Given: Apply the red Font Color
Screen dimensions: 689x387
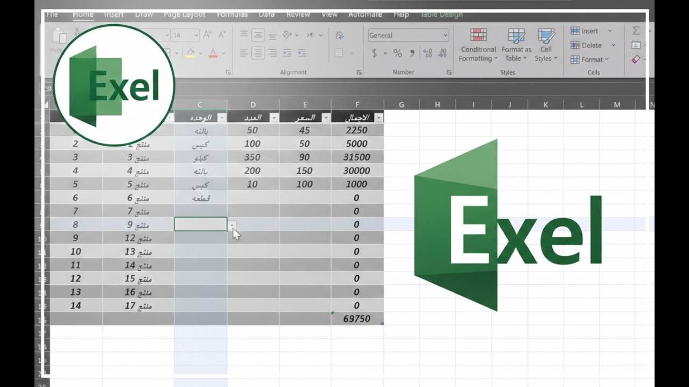Looking at the screenshot, I should pyautogui.click(x=213, y=53).
